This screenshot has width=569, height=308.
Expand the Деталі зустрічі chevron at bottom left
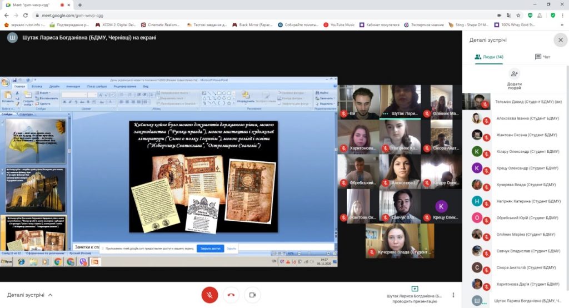[x=51, y=295]
